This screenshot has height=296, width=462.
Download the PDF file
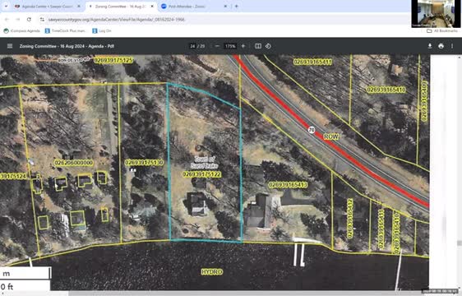coord(430,46)
